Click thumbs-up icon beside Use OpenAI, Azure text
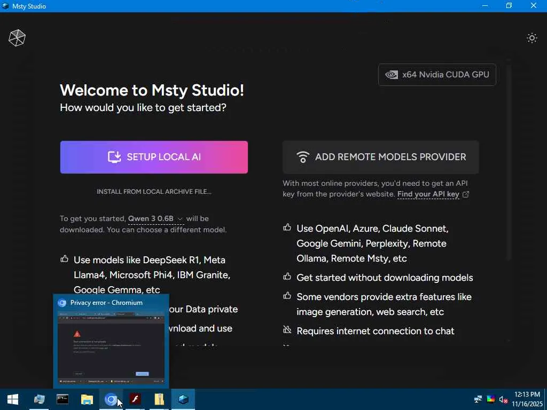This screenshot has width=547, height=410. (287, 227)
